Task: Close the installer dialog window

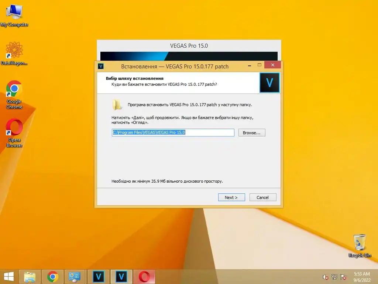Action: coord(273,65)
